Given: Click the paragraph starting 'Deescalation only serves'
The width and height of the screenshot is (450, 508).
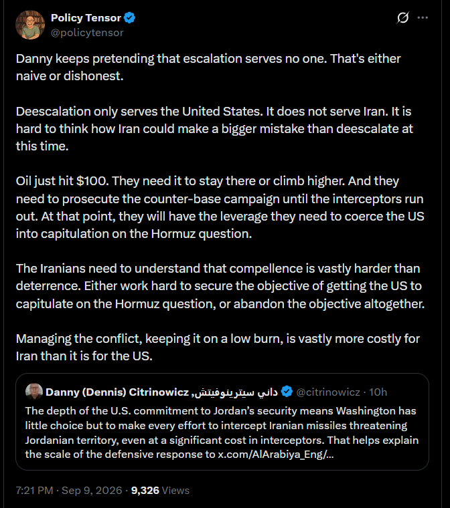Looking at the screenshot, I should coord(214,128).
